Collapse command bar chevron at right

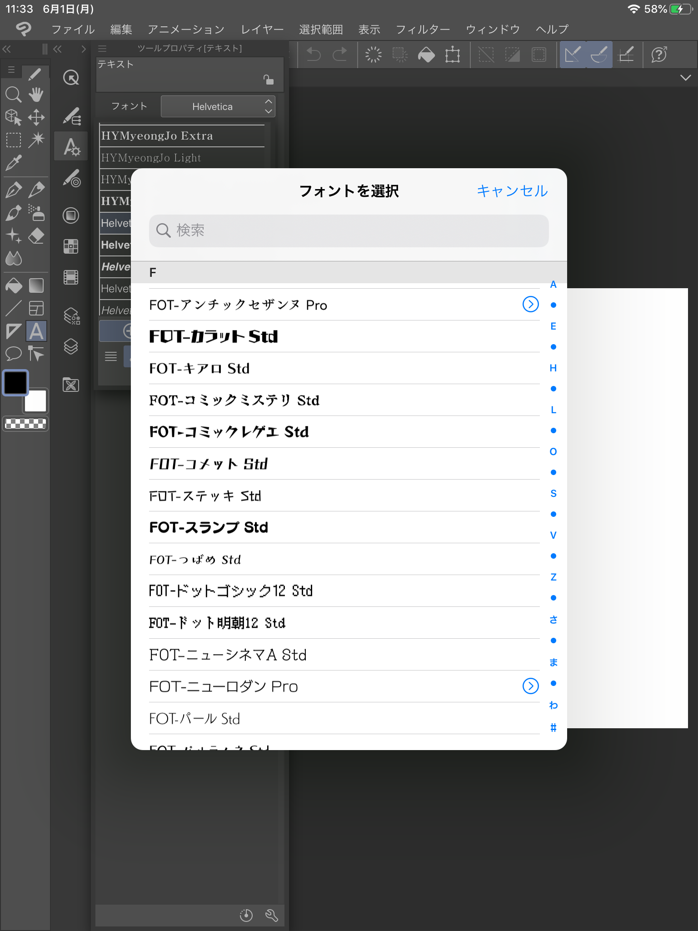(x=685, y=78)
